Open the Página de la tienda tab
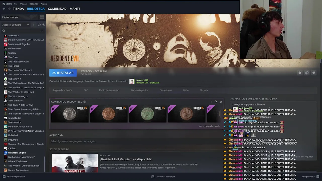This screenshot has width=322, height=181. [62, 90]
